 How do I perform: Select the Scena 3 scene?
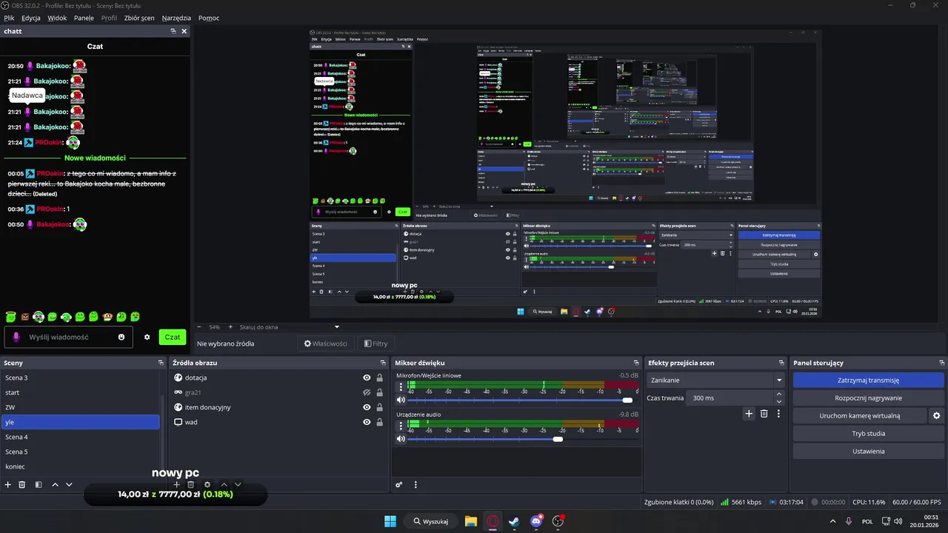click(80, 378)
